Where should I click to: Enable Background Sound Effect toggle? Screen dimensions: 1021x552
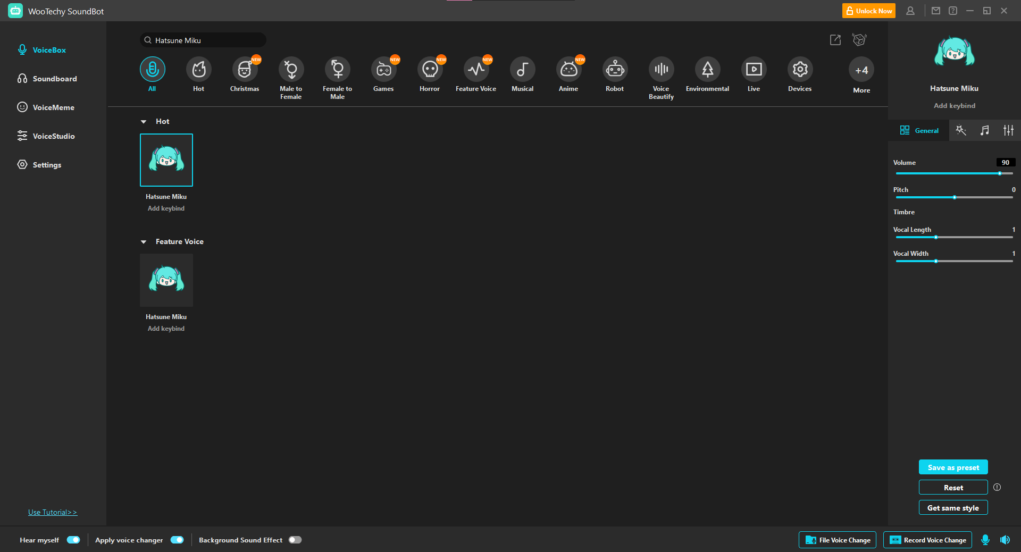tap(295, 540)
